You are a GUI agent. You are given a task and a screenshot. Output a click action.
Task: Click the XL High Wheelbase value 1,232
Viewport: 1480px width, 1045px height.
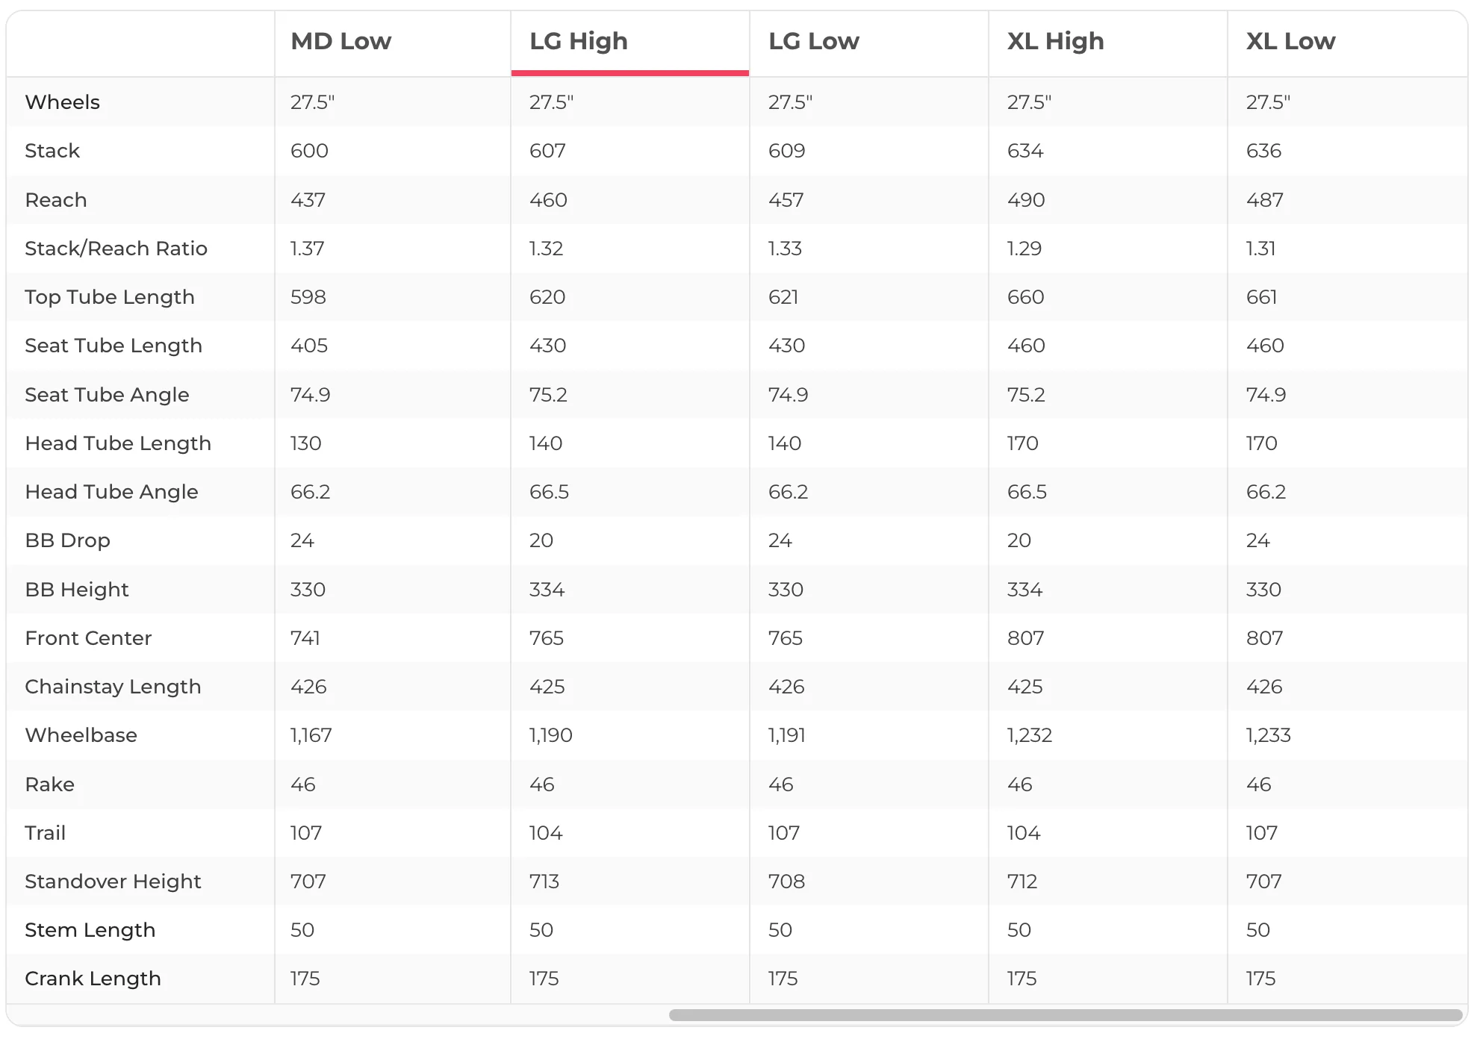[x=1029, y=735]
